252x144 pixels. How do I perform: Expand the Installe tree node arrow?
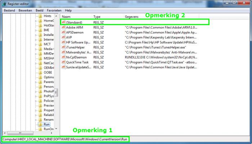coord(36,35)
